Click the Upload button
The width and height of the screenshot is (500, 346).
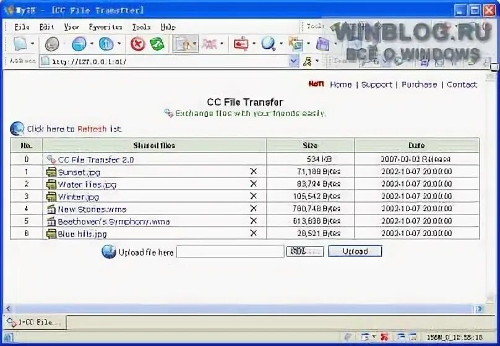coord(355,251)
